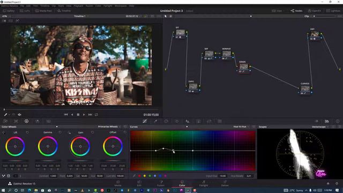This screenshot has width=343, height=193.
Task: Open the Vectorscope type dropdown
Action: tap(320, 127)
